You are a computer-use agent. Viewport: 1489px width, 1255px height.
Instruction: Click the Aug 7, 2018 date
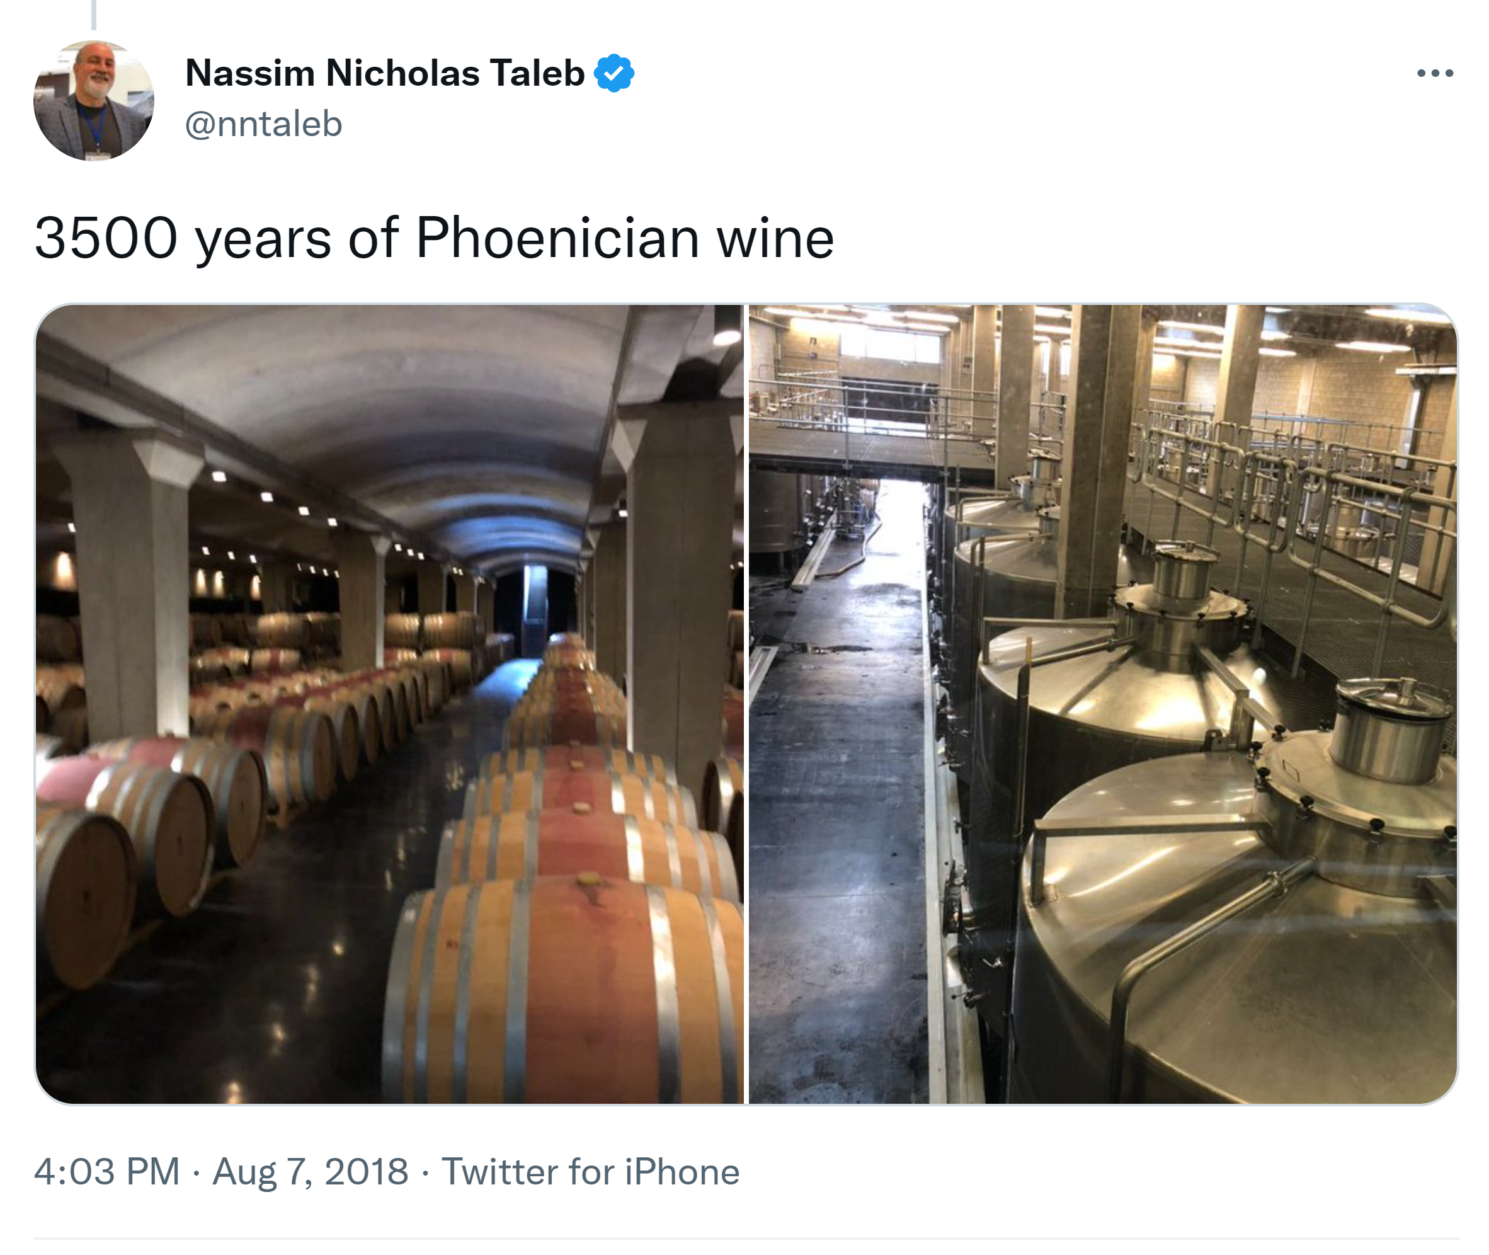(x=311, y=1172)
